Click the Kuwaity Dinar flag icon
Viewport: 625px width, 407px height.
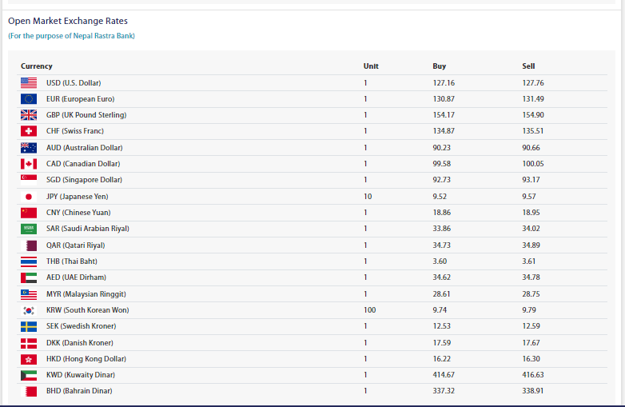29,375
